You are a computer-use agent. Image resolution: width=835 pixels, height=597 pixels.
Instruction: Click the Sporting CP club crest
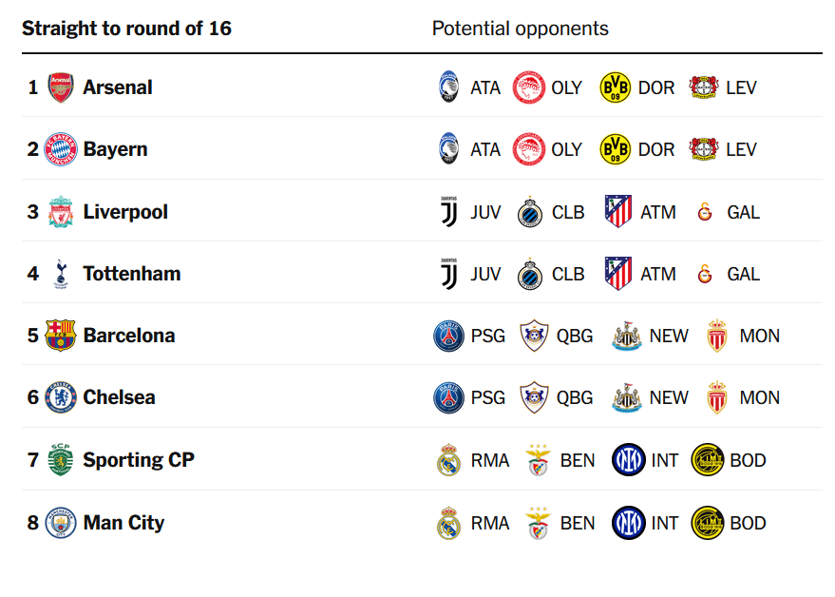61,460
